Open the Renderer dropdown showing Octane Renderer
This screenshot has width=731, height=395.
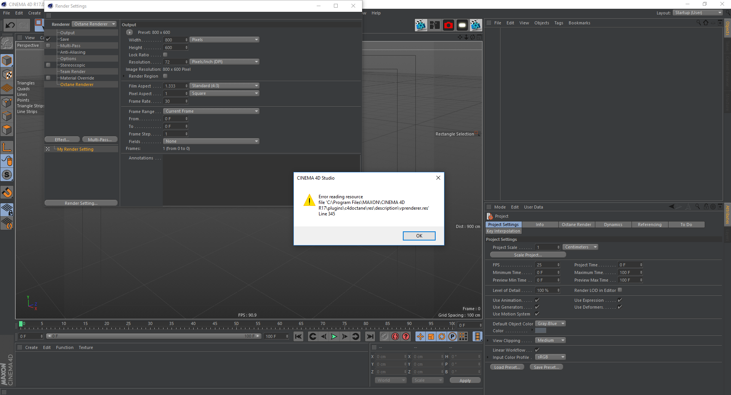coord(94,24)
